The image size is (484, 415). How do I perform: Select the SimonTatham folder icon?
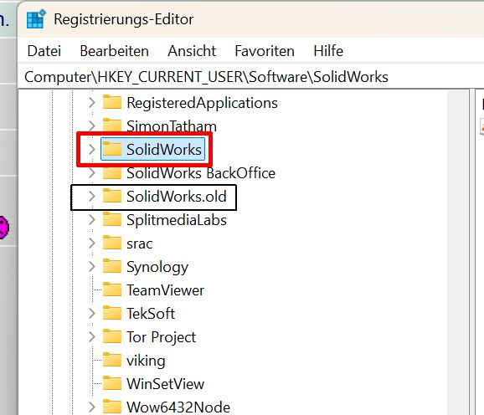[111, 126]
